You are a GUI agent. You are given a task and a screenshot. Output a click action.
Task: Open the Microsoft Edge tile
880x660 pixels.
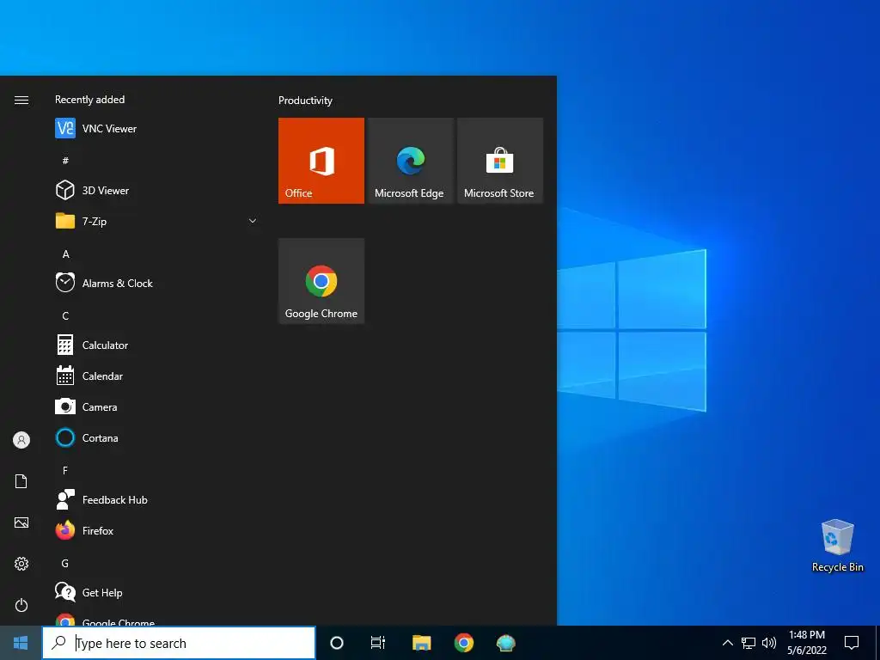coord(410,161)
